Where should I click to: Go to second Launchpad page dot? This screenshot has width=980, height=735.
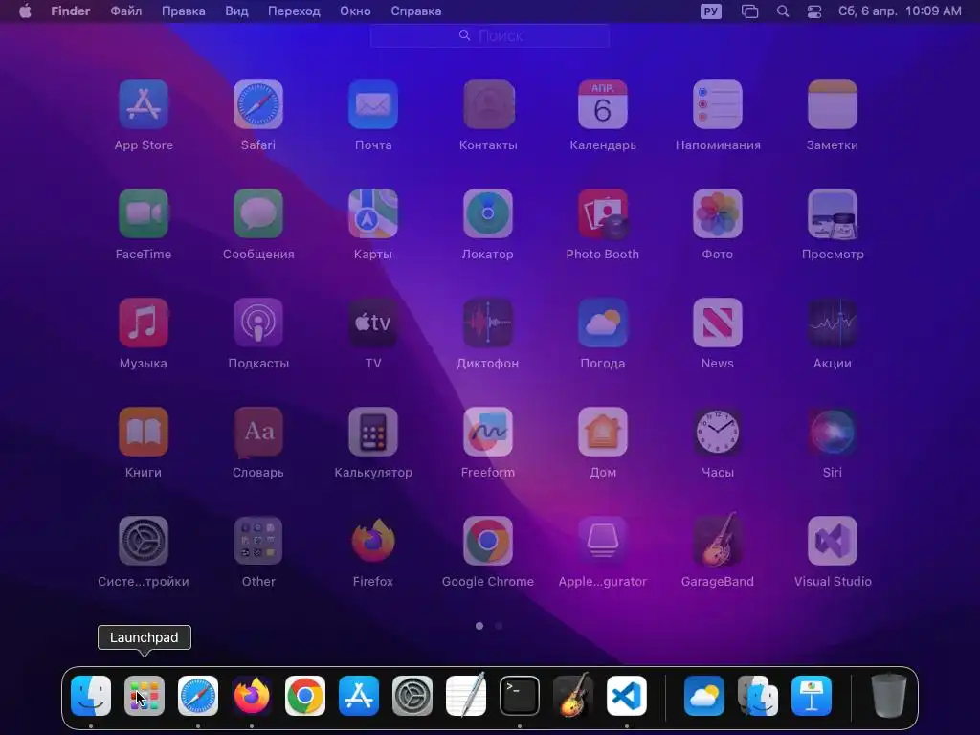pyautogui.click(x=499, y=626)
